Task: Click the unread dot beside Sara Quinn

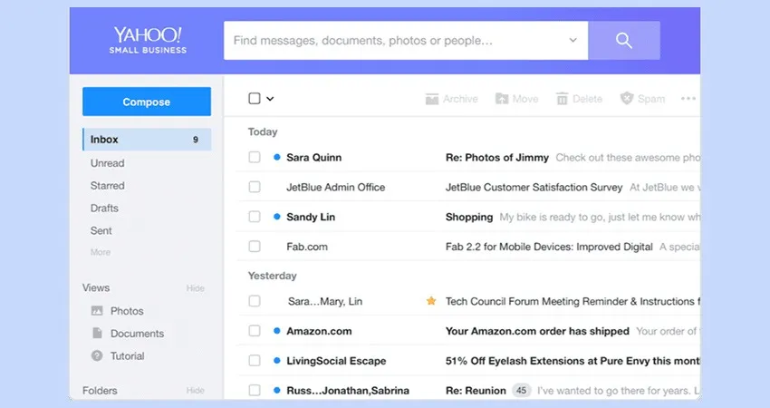Action: (x=277, y=157)
